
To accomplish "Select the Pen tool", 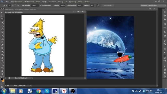I will click(2, 58).
